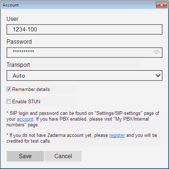
Task: Select the User field label
Action: tap(13, 19)
